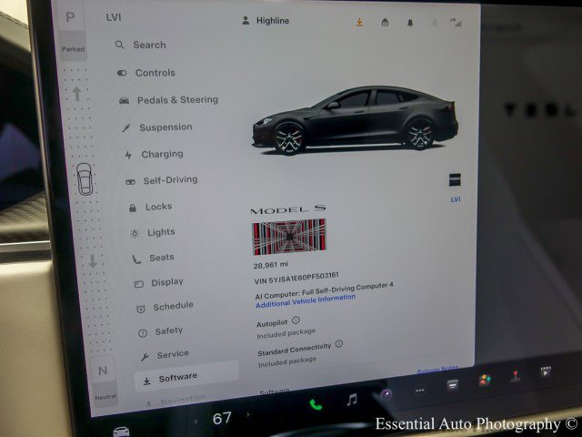
Task: Tap the Bluetooth status icon
Action: coord(435,23)
